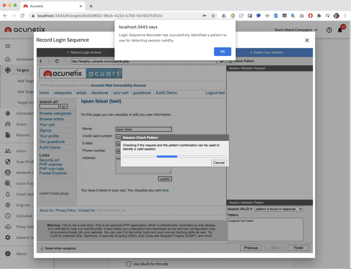Select Use OAuth for this site radio
The image size is (351, 269).
(x=128, y=264)
